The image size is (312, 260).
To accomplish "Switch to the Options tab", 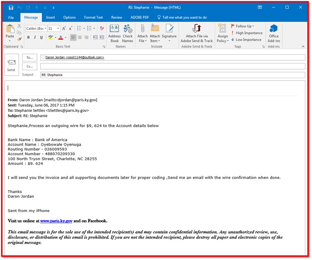I will (69, 17).
